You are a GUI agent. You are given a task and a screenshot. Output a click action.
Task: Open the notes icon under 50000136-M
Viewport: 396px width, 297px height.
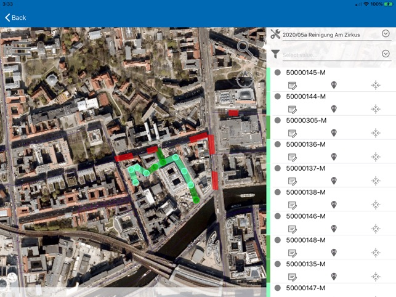(292, 157)
